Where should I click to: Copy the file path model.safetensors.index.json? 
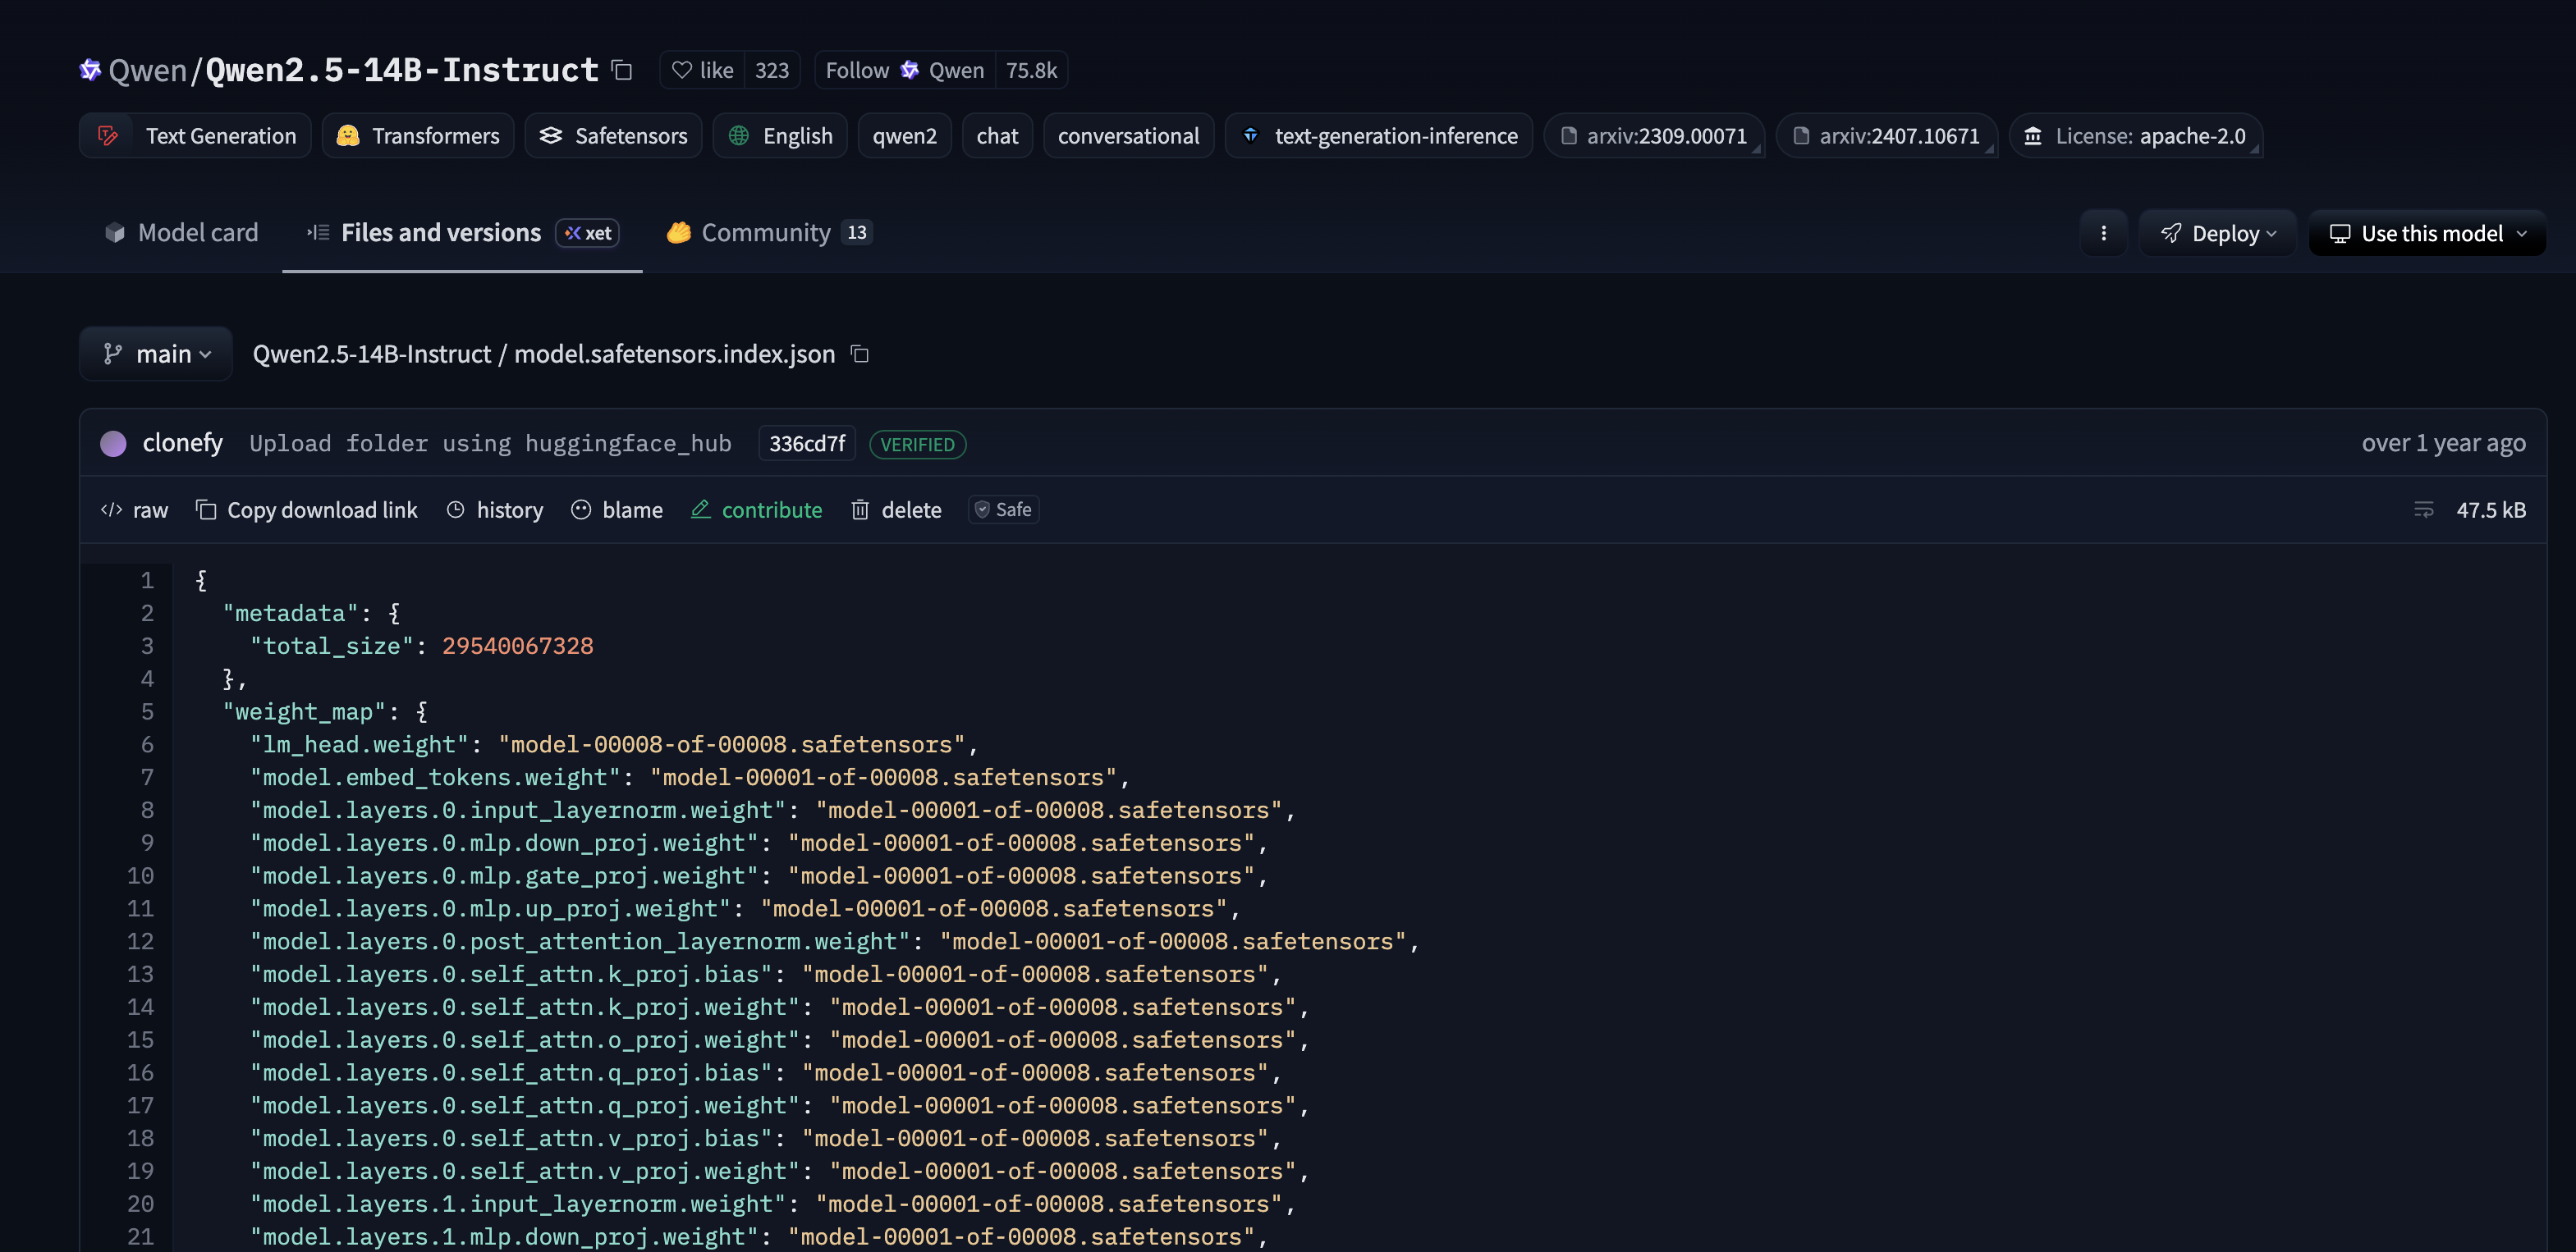[859, 354]
